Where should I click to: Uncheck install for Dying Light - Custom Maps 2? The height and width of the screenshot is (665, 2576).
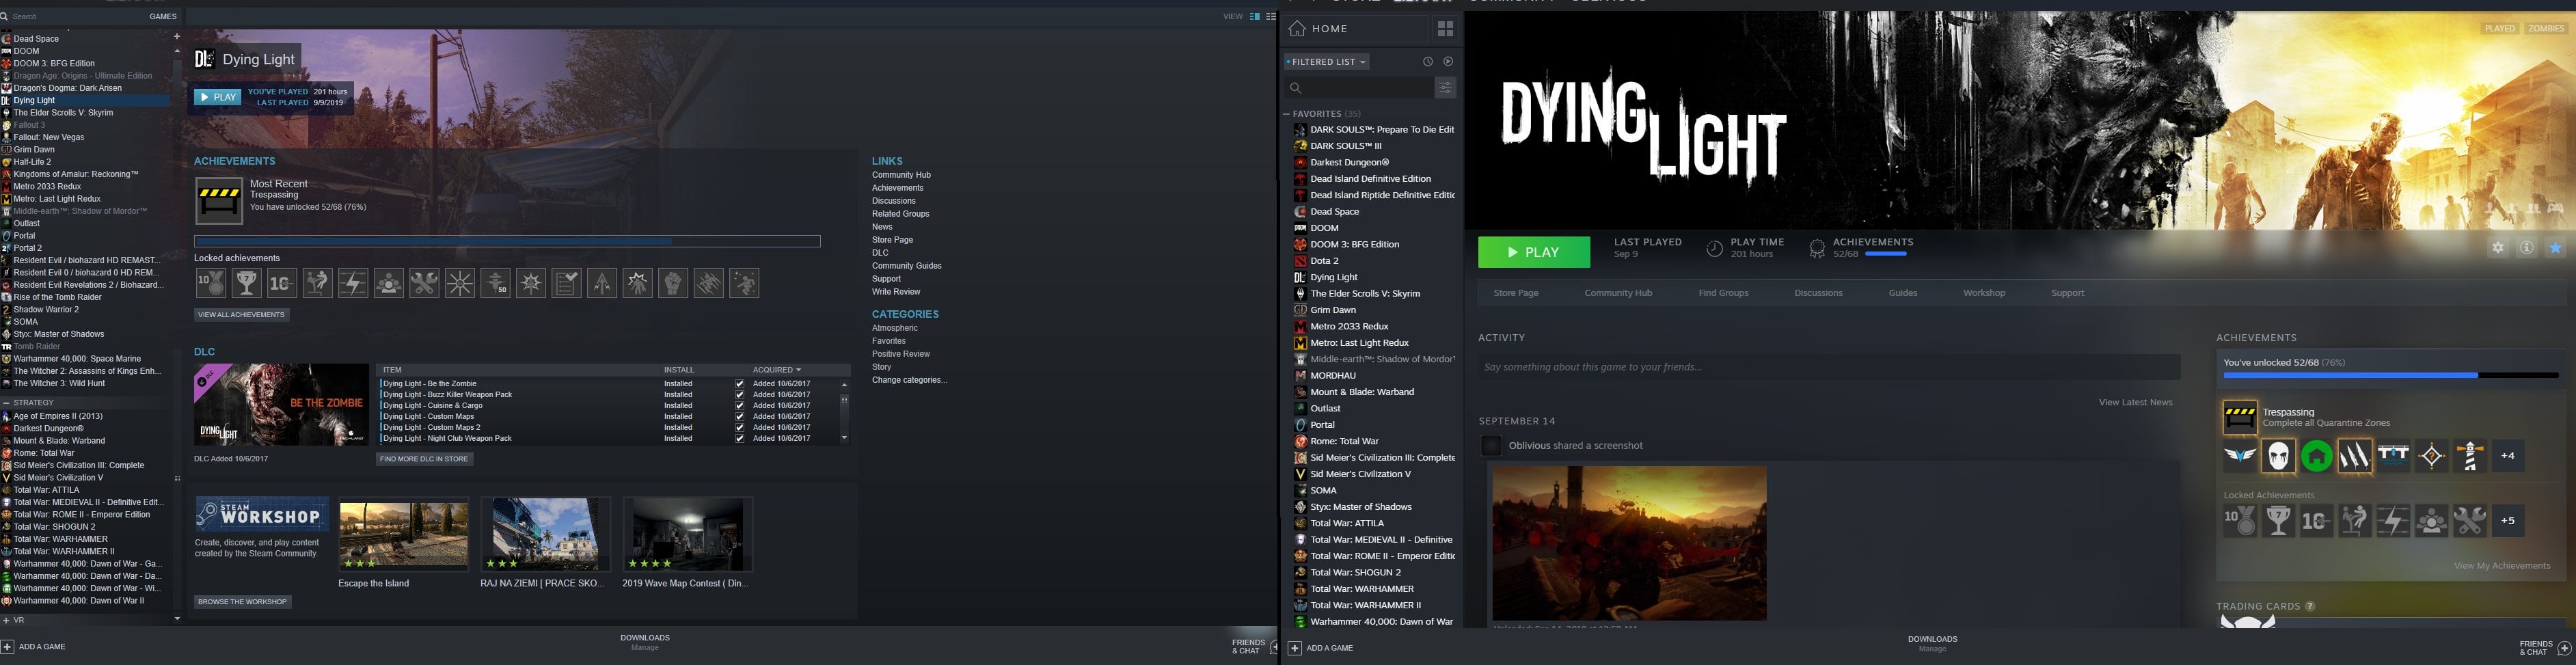pyautogui.click(x=739, y=428)
